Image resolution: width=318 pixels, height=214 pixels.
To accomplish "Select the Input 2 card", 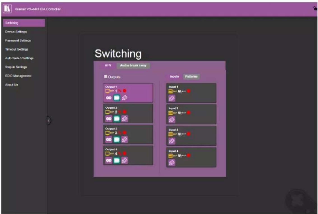I will click(191, 114).
